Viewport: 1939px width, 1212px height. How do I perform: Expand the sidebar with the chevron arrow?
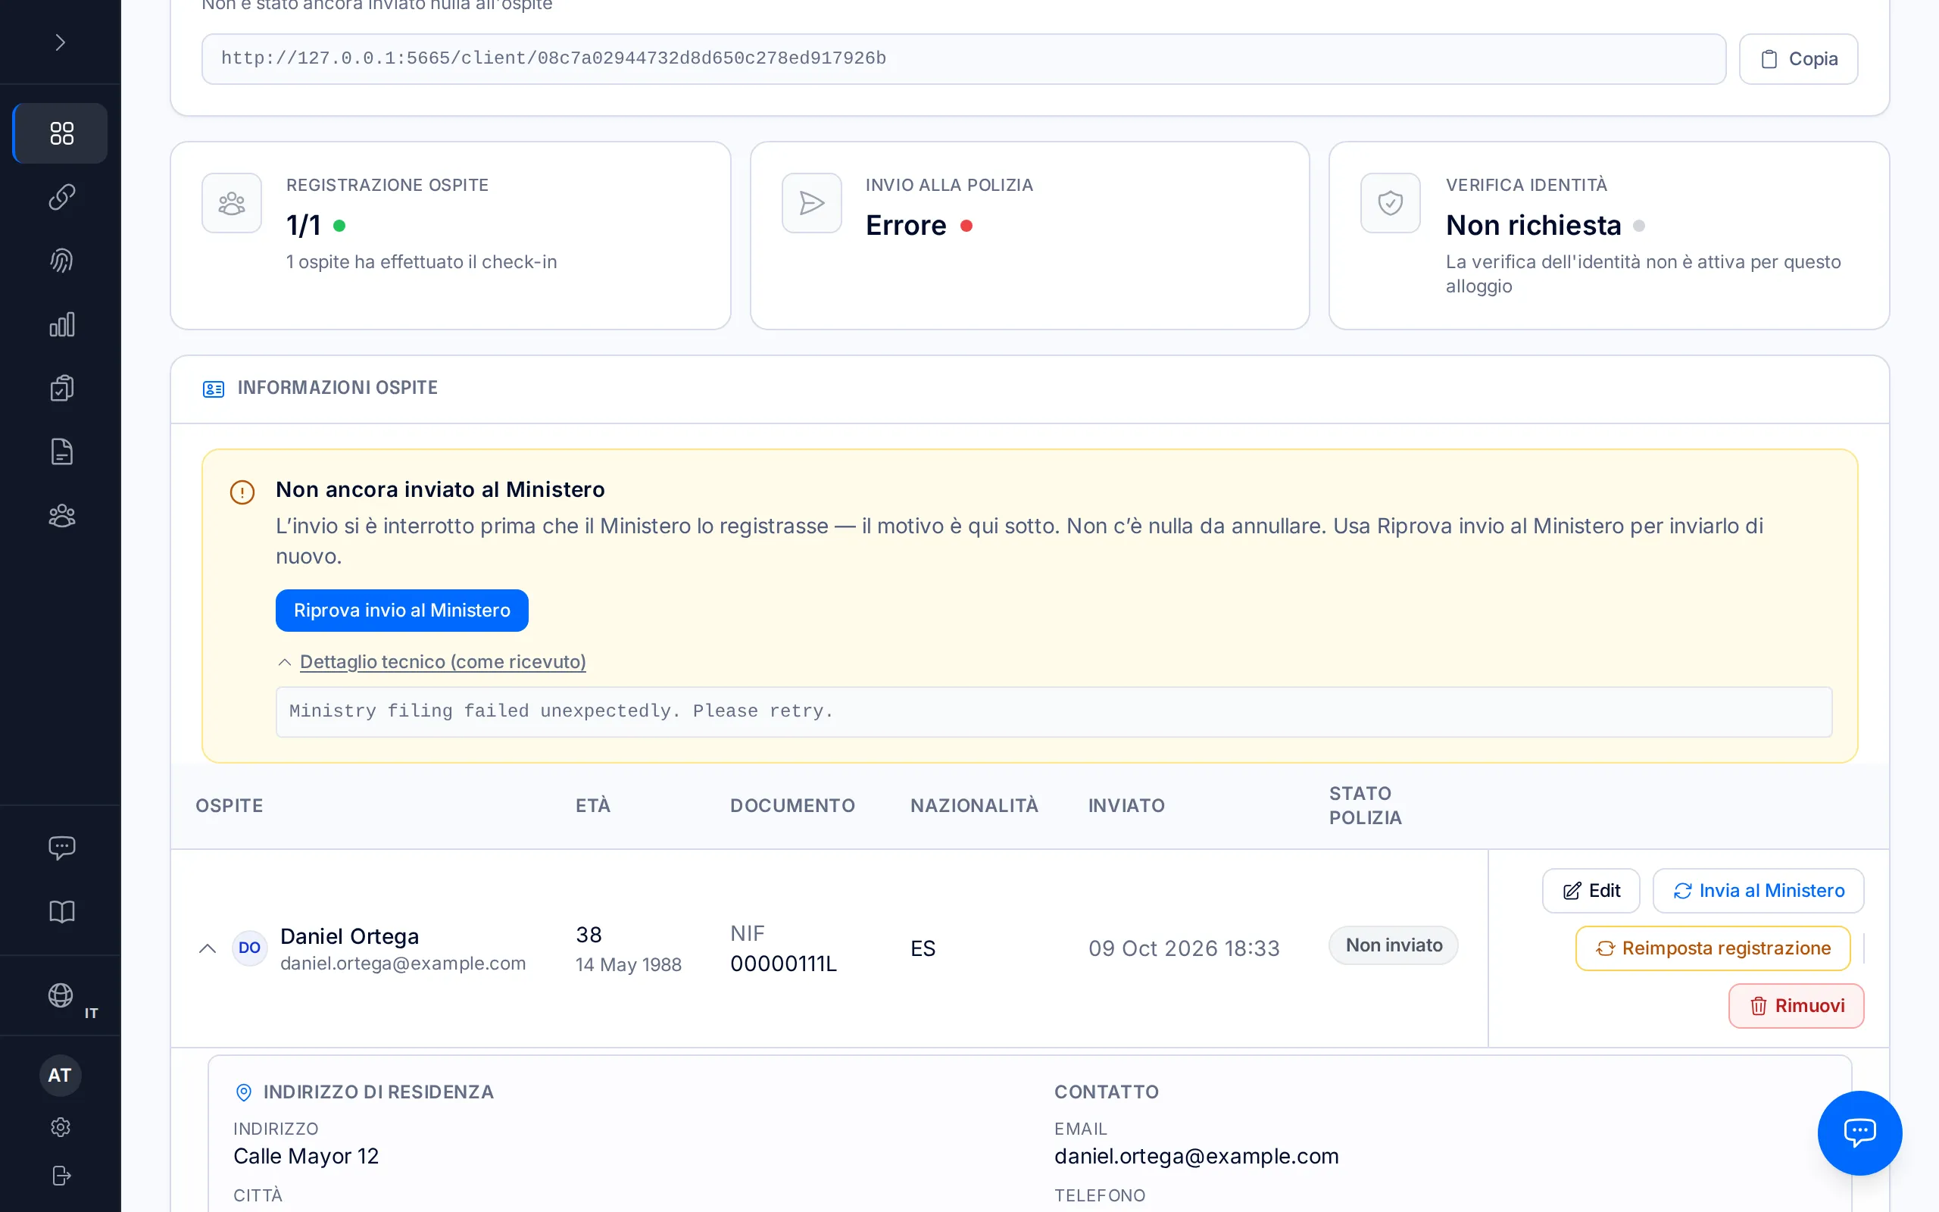coord(60,42)
